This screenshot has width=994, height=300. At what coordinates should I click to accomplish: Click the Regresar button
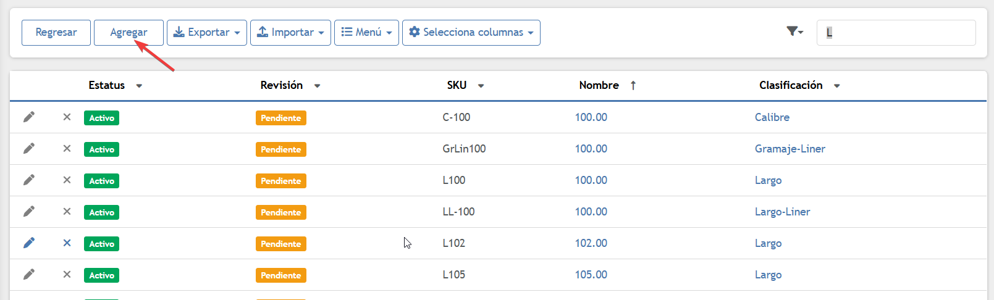click(x=56, y=33)
